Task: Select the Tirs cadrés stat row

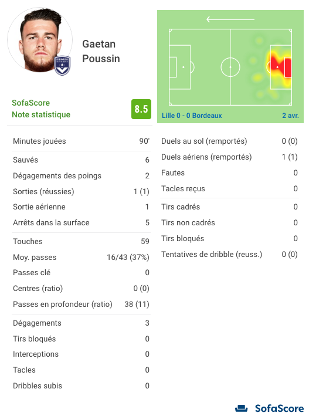Action: click(x=229, y=207)
